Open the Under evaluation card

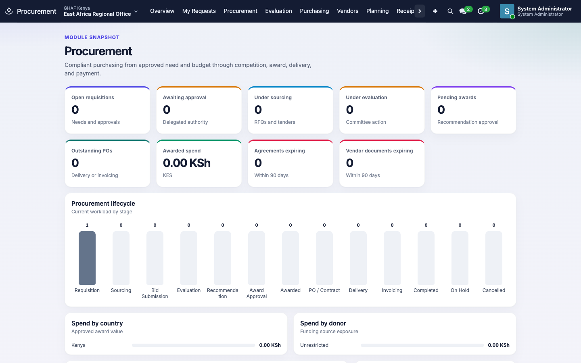382,110
